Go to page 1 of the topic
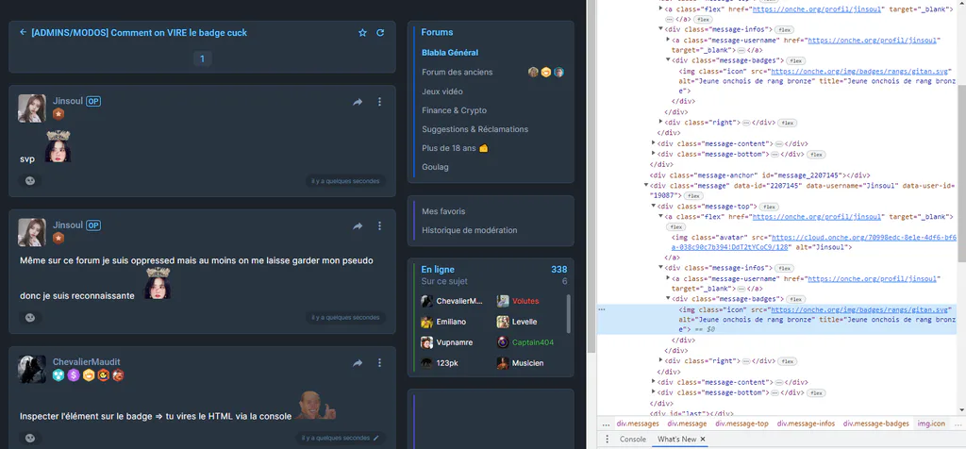The width and height of the screenshot is (966, 449). pos(202,58)
